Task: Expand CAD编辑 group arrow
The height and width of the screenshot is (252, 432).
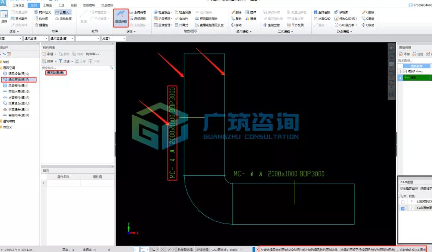Action: point(351,31)
